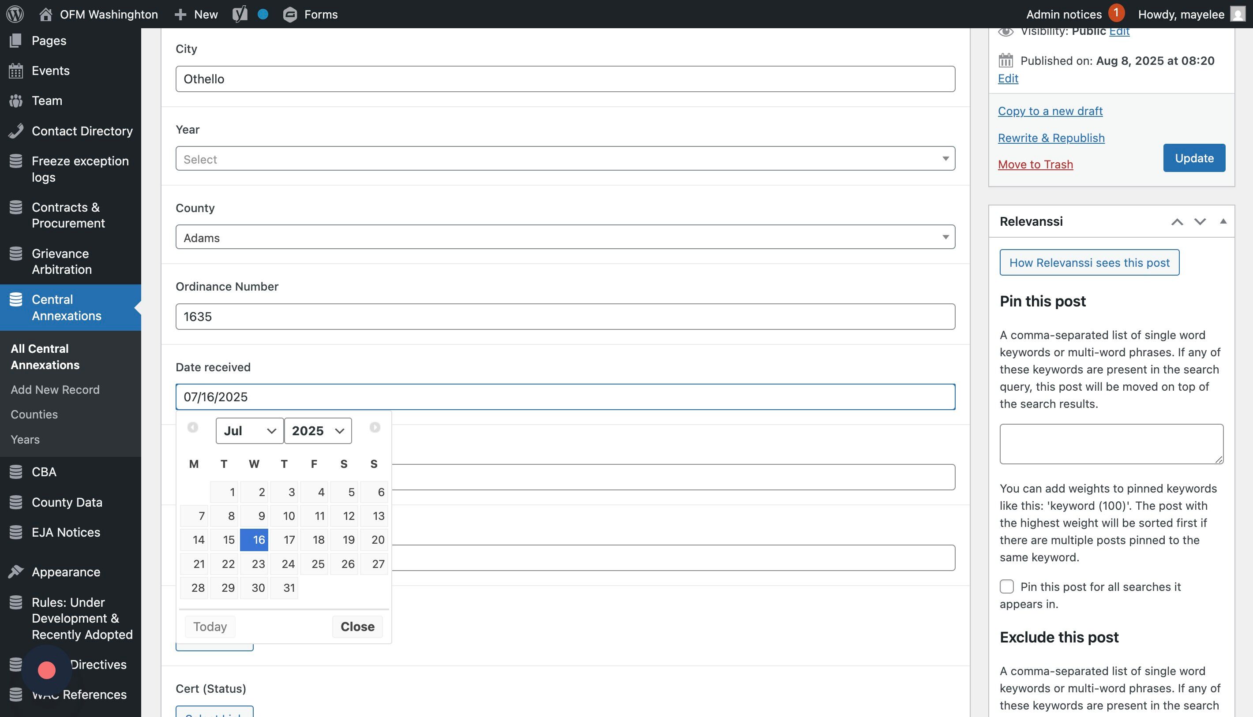Screen dimensions: 1253x717
Task: Open the month dropdown showing Jul
Action: pos(249,431)
